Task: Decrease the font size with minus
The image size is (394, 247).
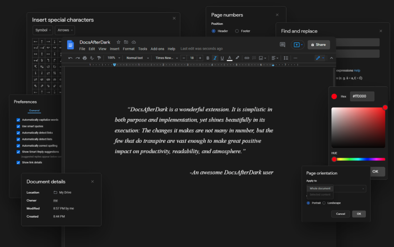Action: pos(184,58)
